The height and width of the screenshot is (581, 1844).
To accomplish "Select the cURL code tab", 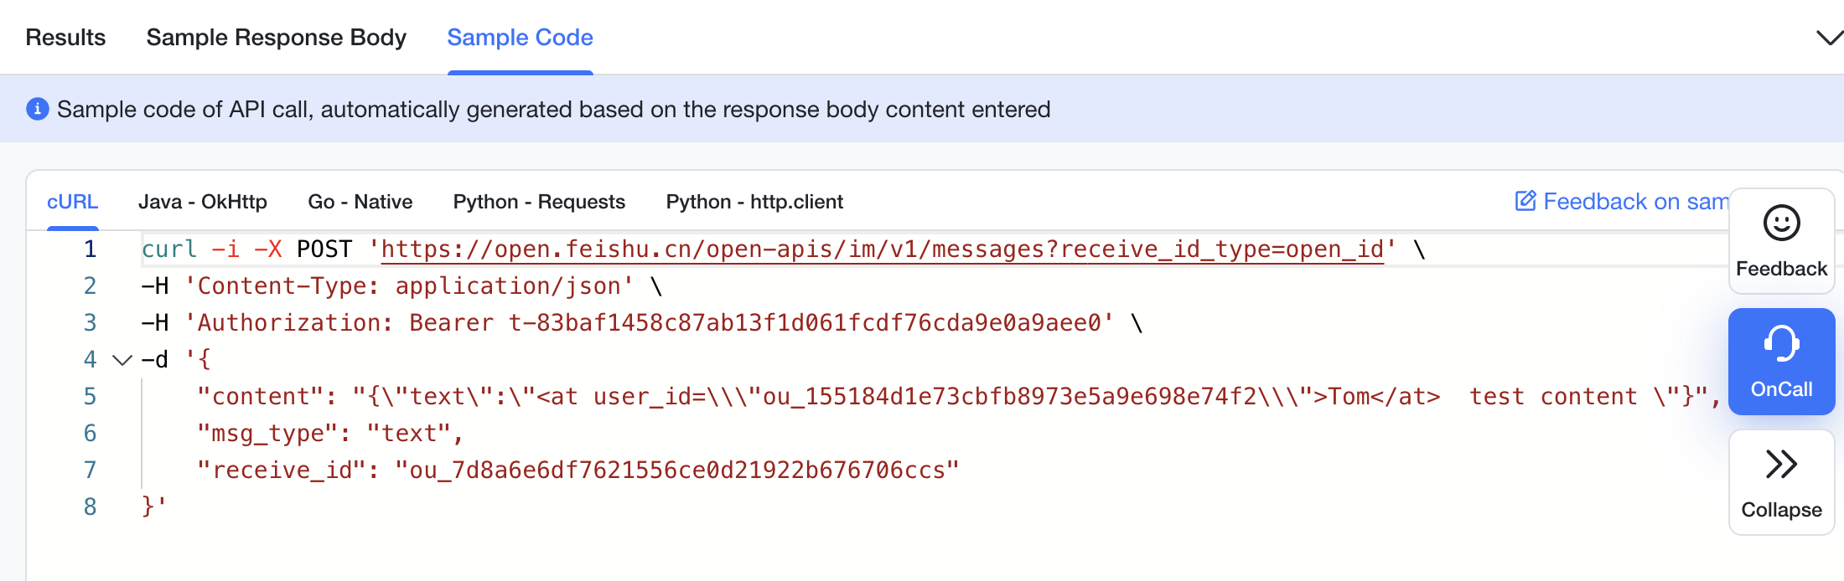I will [x=72, y=202].
